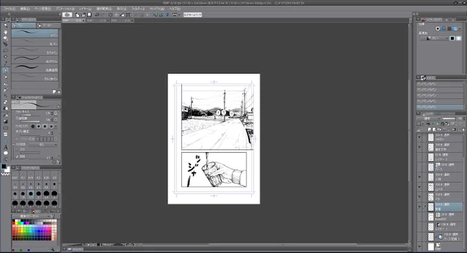Click the Open file icon
This screenshot has width=467, height=253.
click(83, 14)
